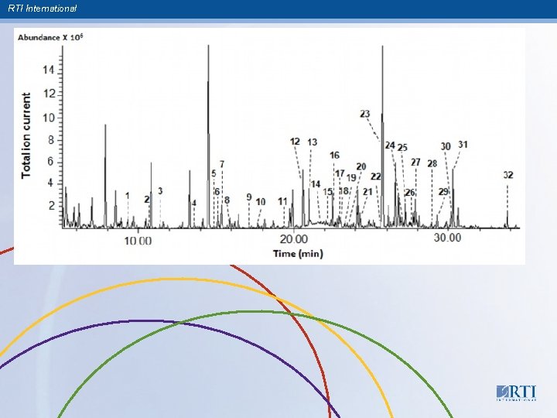Click peak label 1
Image resolution: width=557 pixels, height=418 pixels.
pyautogui.click(x=128, y=196)
